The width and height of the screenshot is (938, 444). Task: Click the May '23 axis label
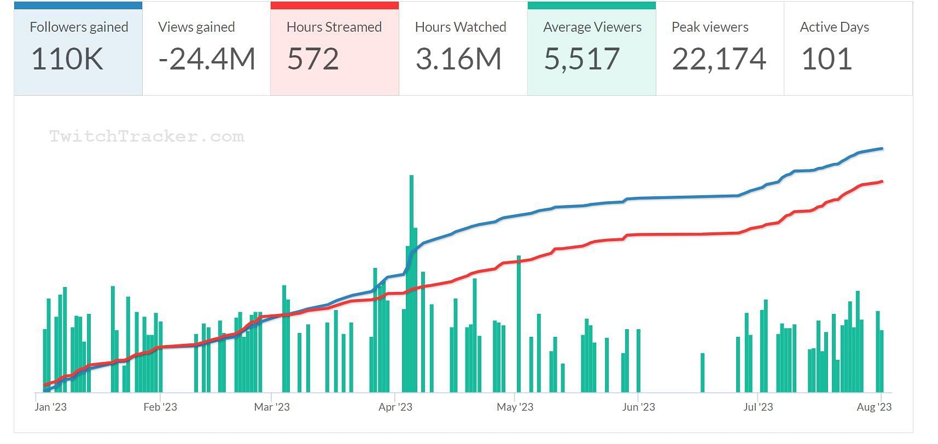point(515,407)
